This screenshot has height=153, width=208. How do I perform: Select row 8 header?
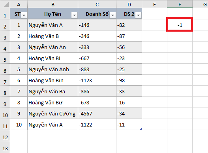click(5, 91)
